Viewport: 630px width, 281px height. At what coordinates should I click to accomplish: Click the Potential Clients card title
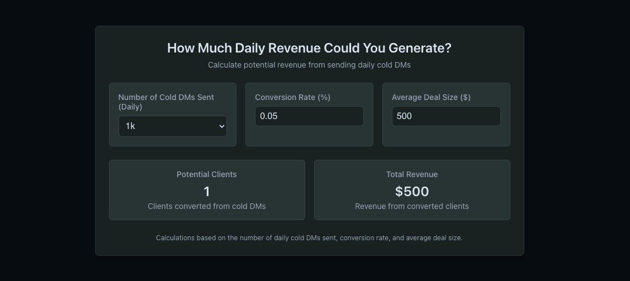pos(206,174)
